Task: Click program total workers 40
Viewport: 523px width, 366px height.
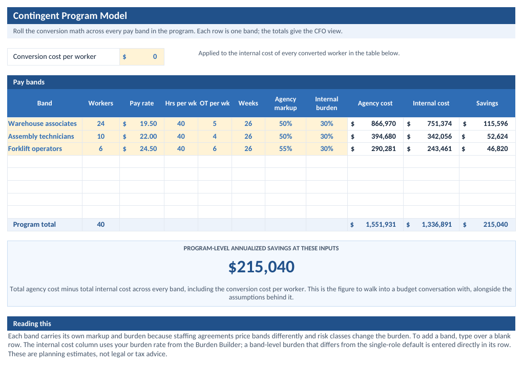Action: pyautogui.click(x=101, y=225)
